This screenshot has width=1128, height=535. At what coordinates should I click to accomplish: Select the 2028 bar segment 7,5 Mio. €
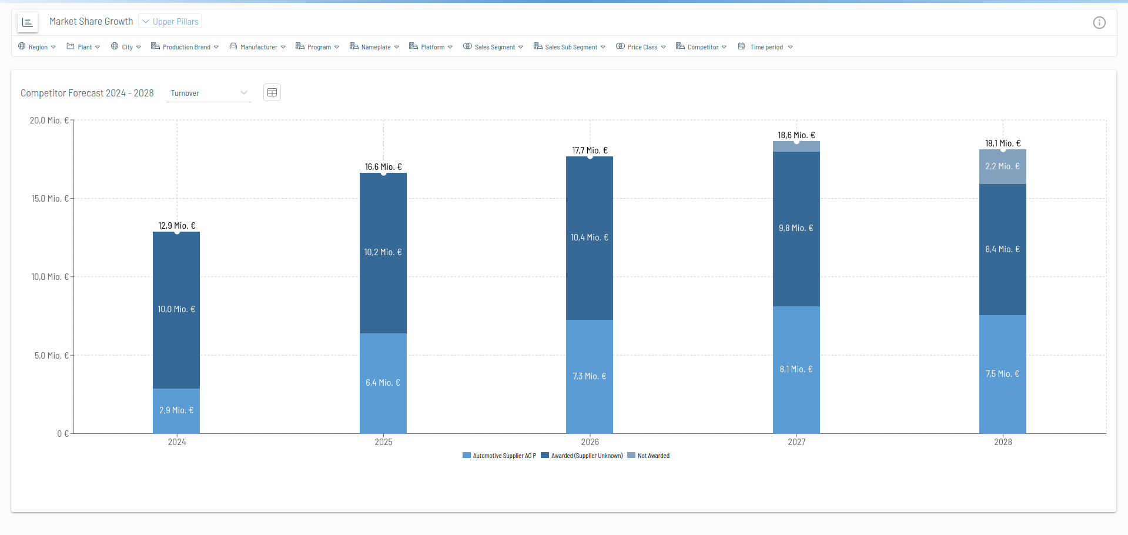tap(1003, 374)
